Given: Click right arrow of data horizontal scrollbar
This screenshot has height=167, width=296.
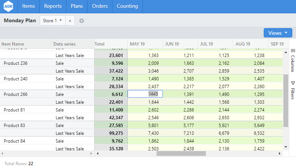Looking at the screenshot, I should (279, 153).
